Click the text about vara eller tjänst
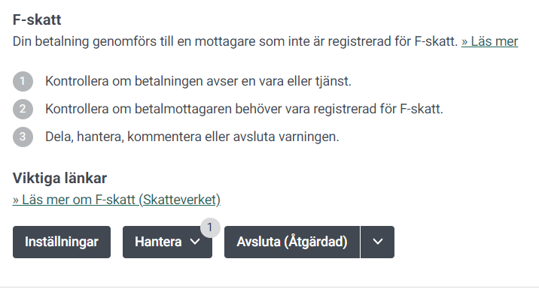Viewport: 539px width, 289px height. pos(198,81)
